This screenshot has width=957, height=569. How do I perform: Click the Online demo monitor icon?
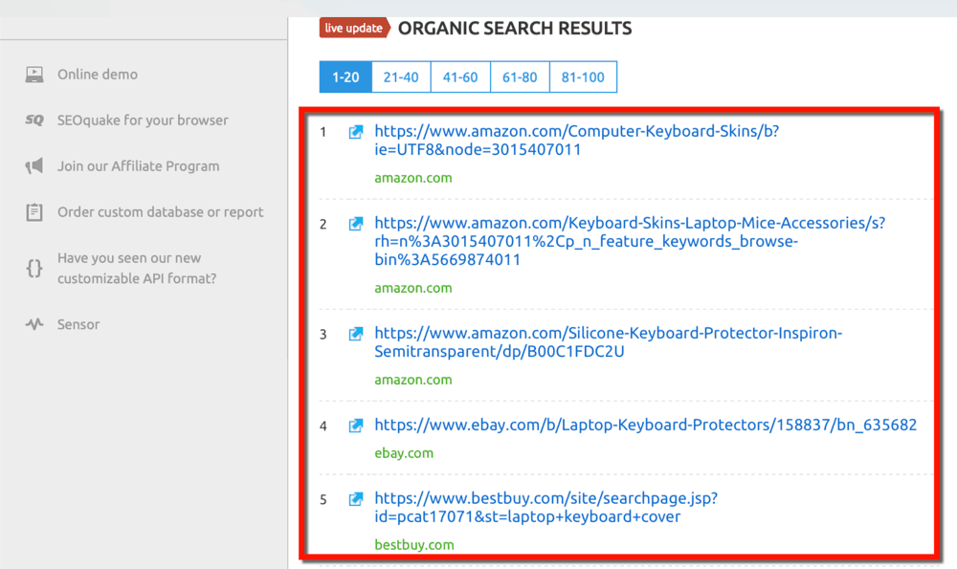pos(34,75)
